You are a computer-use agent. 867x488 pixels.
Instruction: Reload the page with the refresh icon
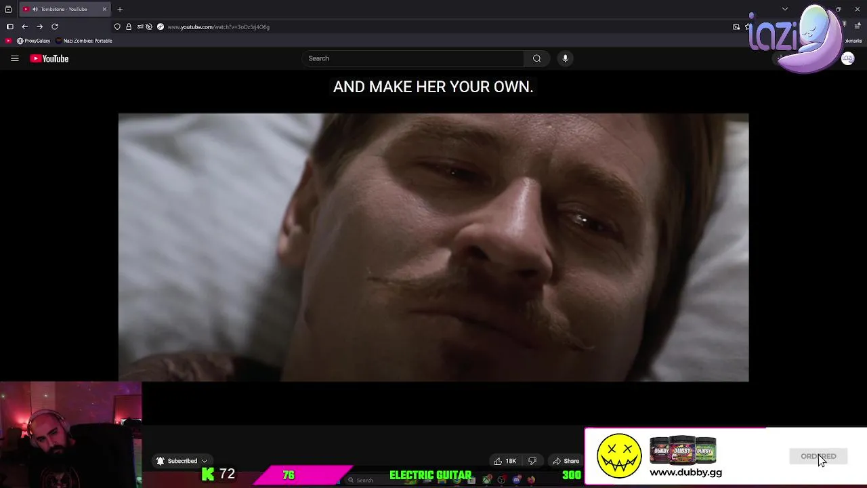tap(55, 26)
